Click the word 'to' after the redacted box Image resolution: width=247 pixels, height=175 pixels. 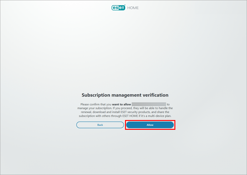click(x=168, y=104)
